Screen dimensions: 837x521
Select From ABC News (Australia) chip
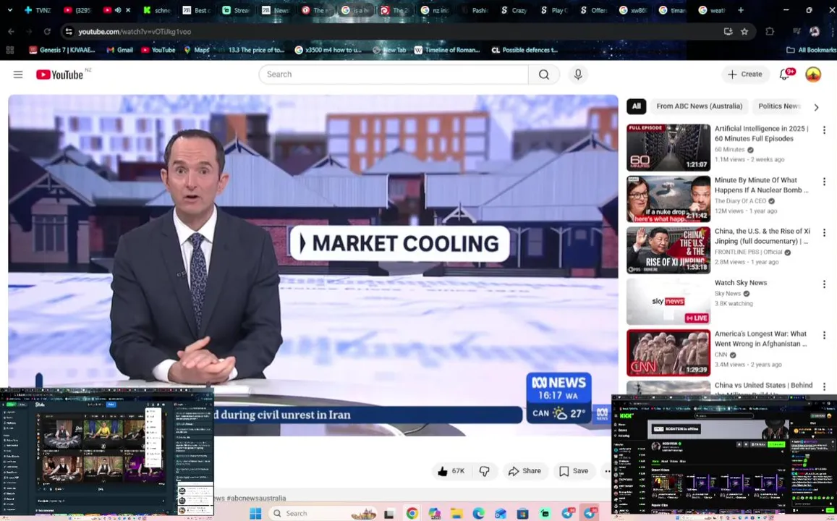click(x=700, y=106)
